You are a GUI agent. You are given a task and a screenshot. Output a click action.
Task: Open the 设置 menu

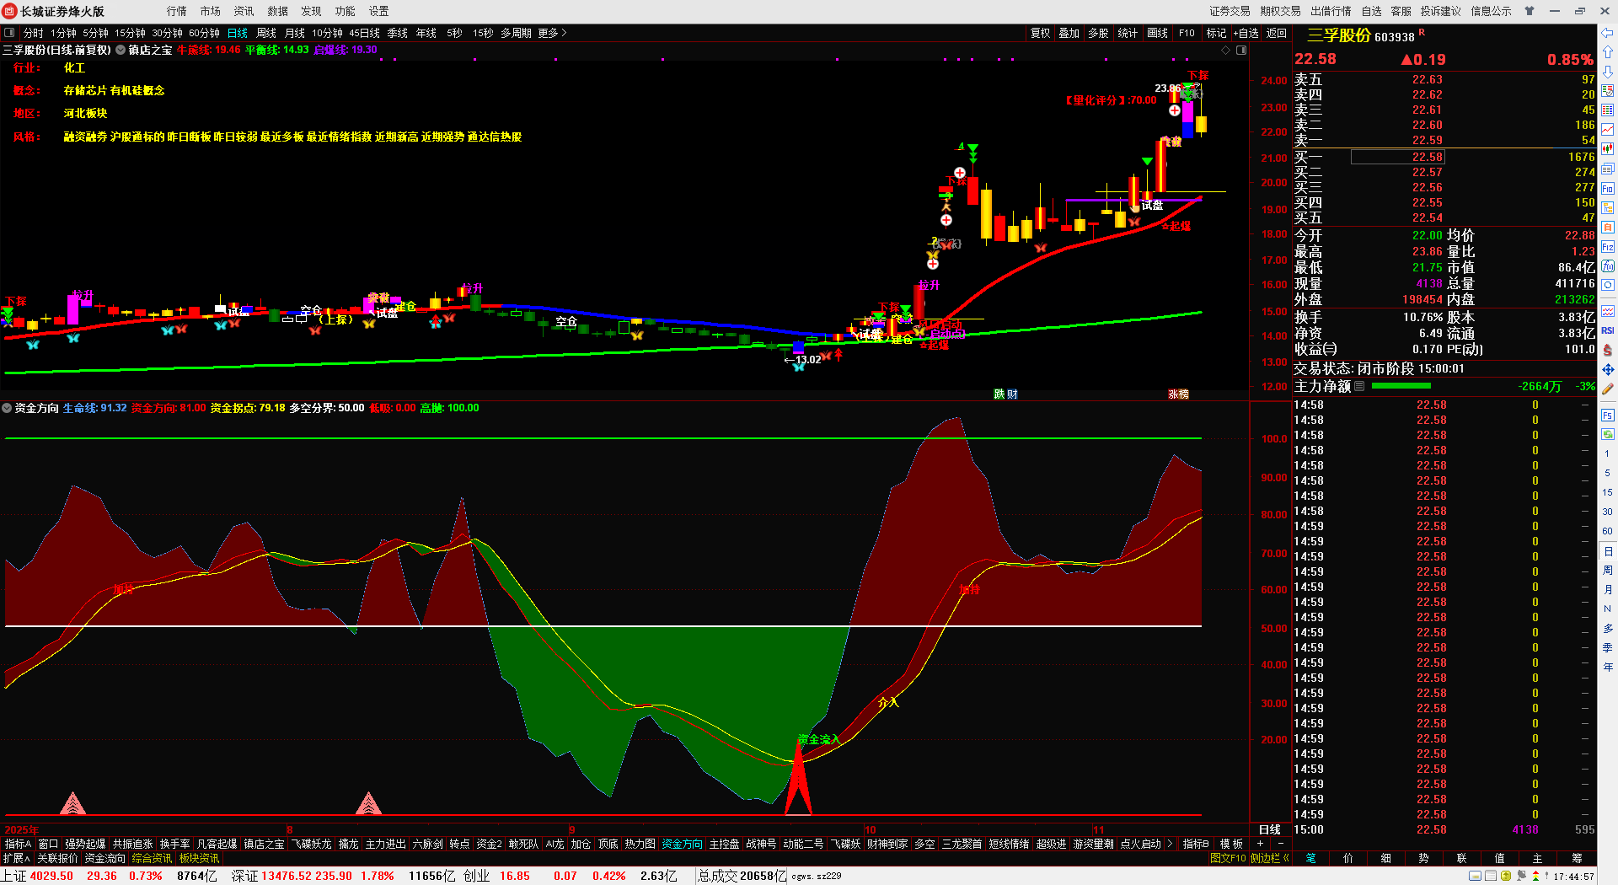[x=378, y=11]
